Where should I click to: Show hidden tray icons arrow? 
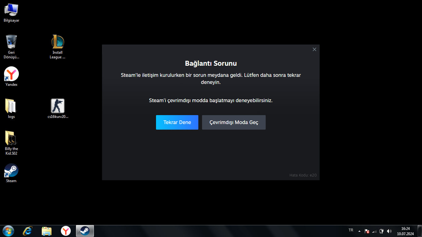[359, 231]
